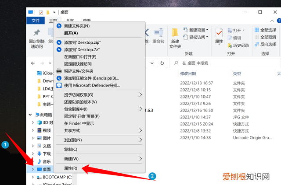
Task: Click the Back arrow in navigation bar
Action: [33, 63]
